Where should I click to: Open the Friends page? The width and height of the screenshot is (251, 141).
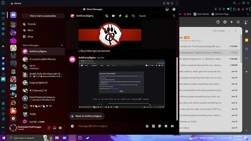[43, 24]
